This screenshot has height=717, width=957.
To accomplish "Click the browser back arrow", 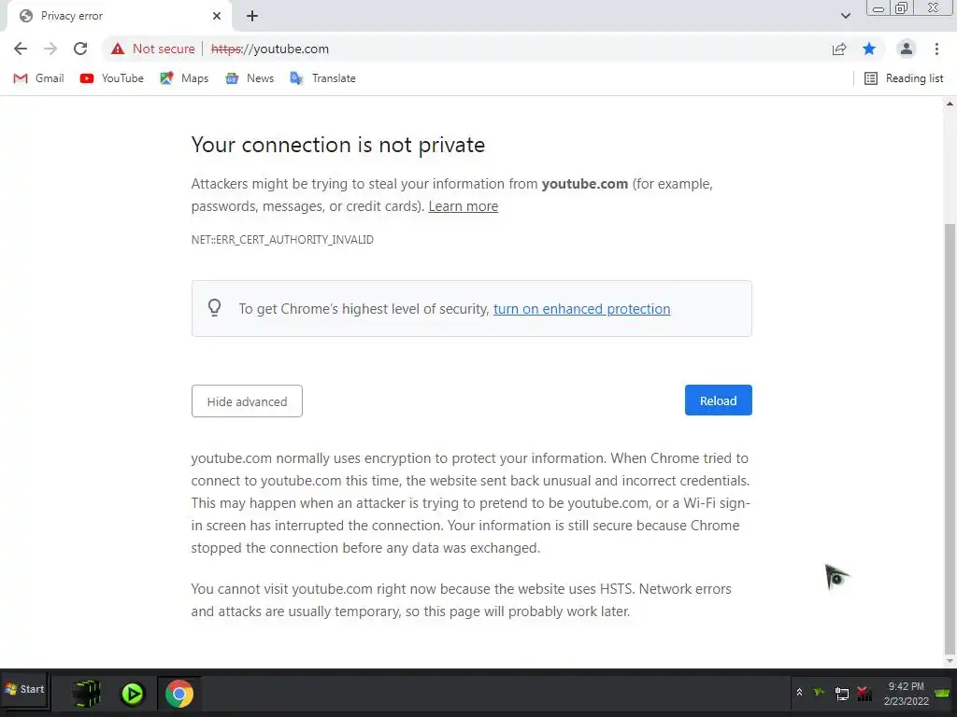I will pos(21,49).
